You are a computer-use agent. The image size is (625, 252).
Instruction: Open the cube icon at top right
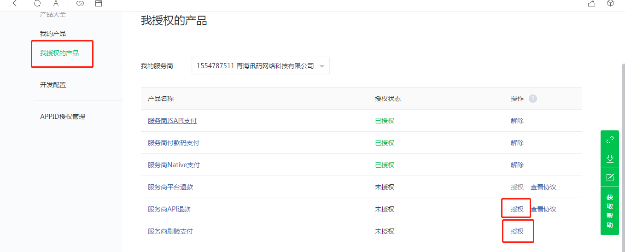tap(610, 3)
